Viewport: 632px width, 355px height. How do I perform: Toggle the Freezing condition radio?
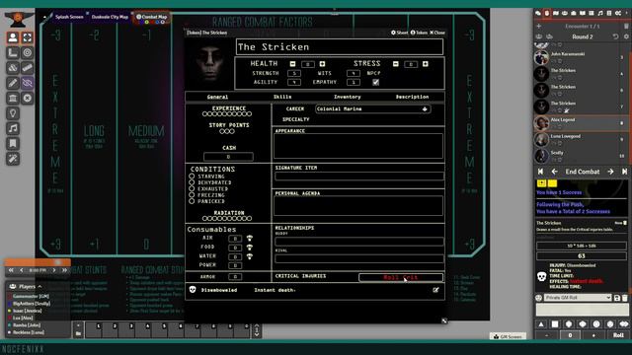coord(192,195)
